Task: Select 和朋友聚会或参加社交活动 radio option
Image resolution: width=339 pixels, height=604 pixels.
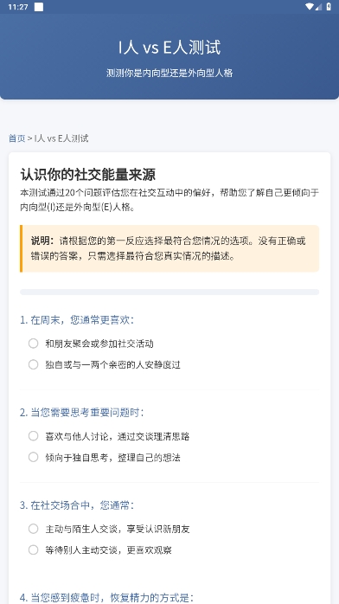Action: click(34, 344)
